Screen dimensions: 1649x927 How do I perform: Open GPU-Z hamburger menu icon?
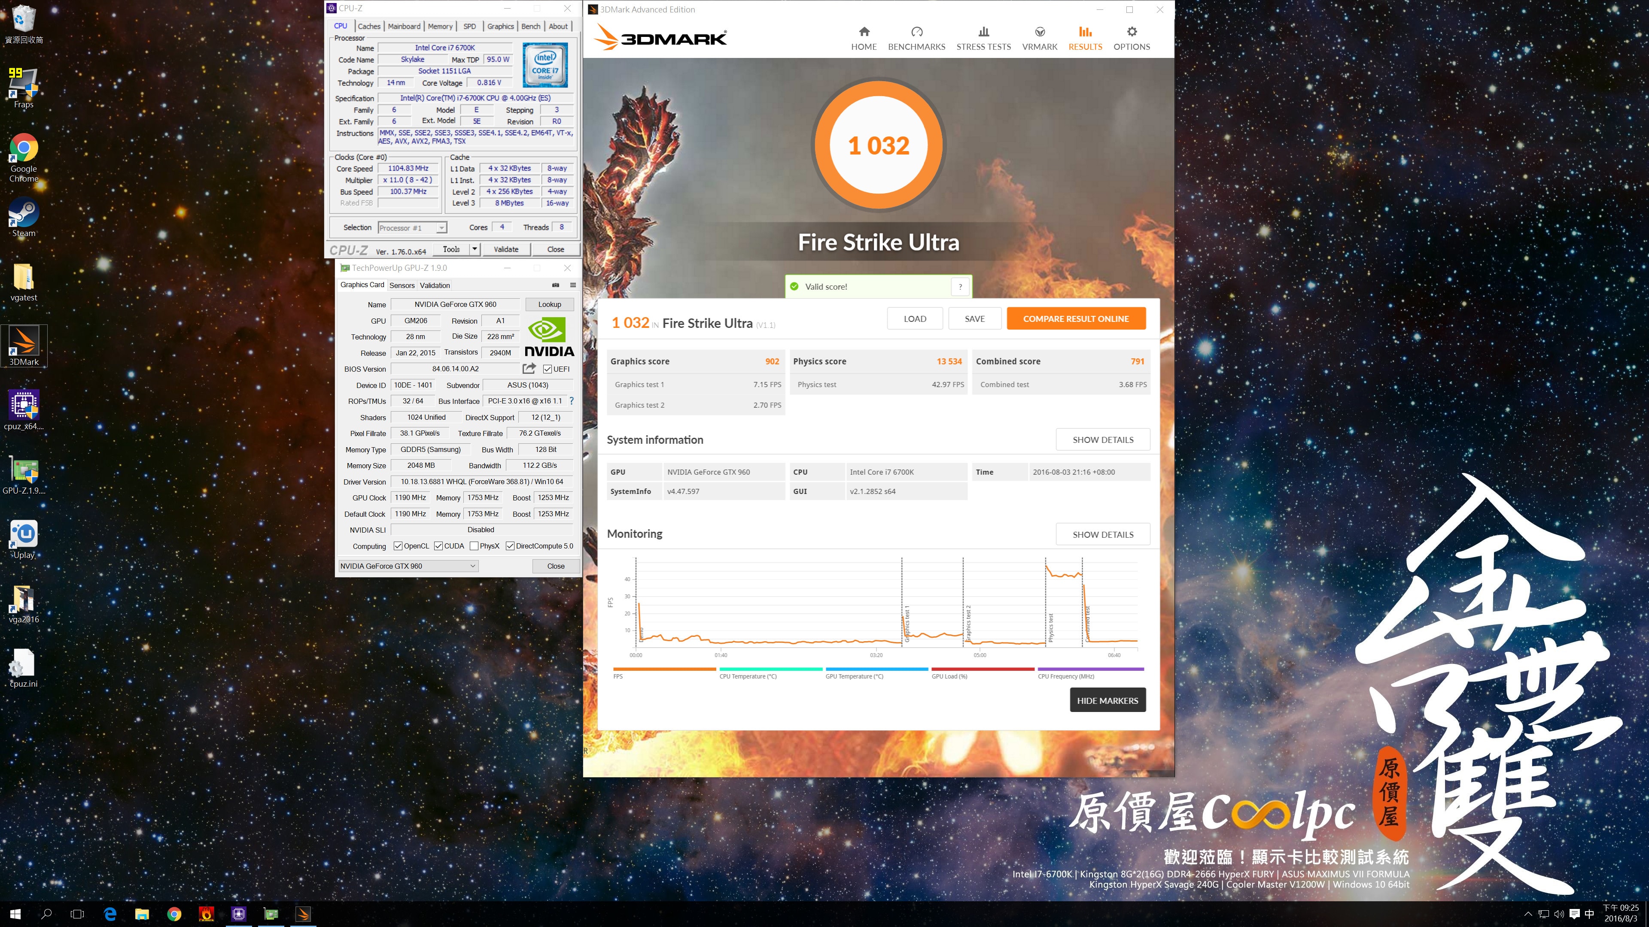tap(573, 285)
